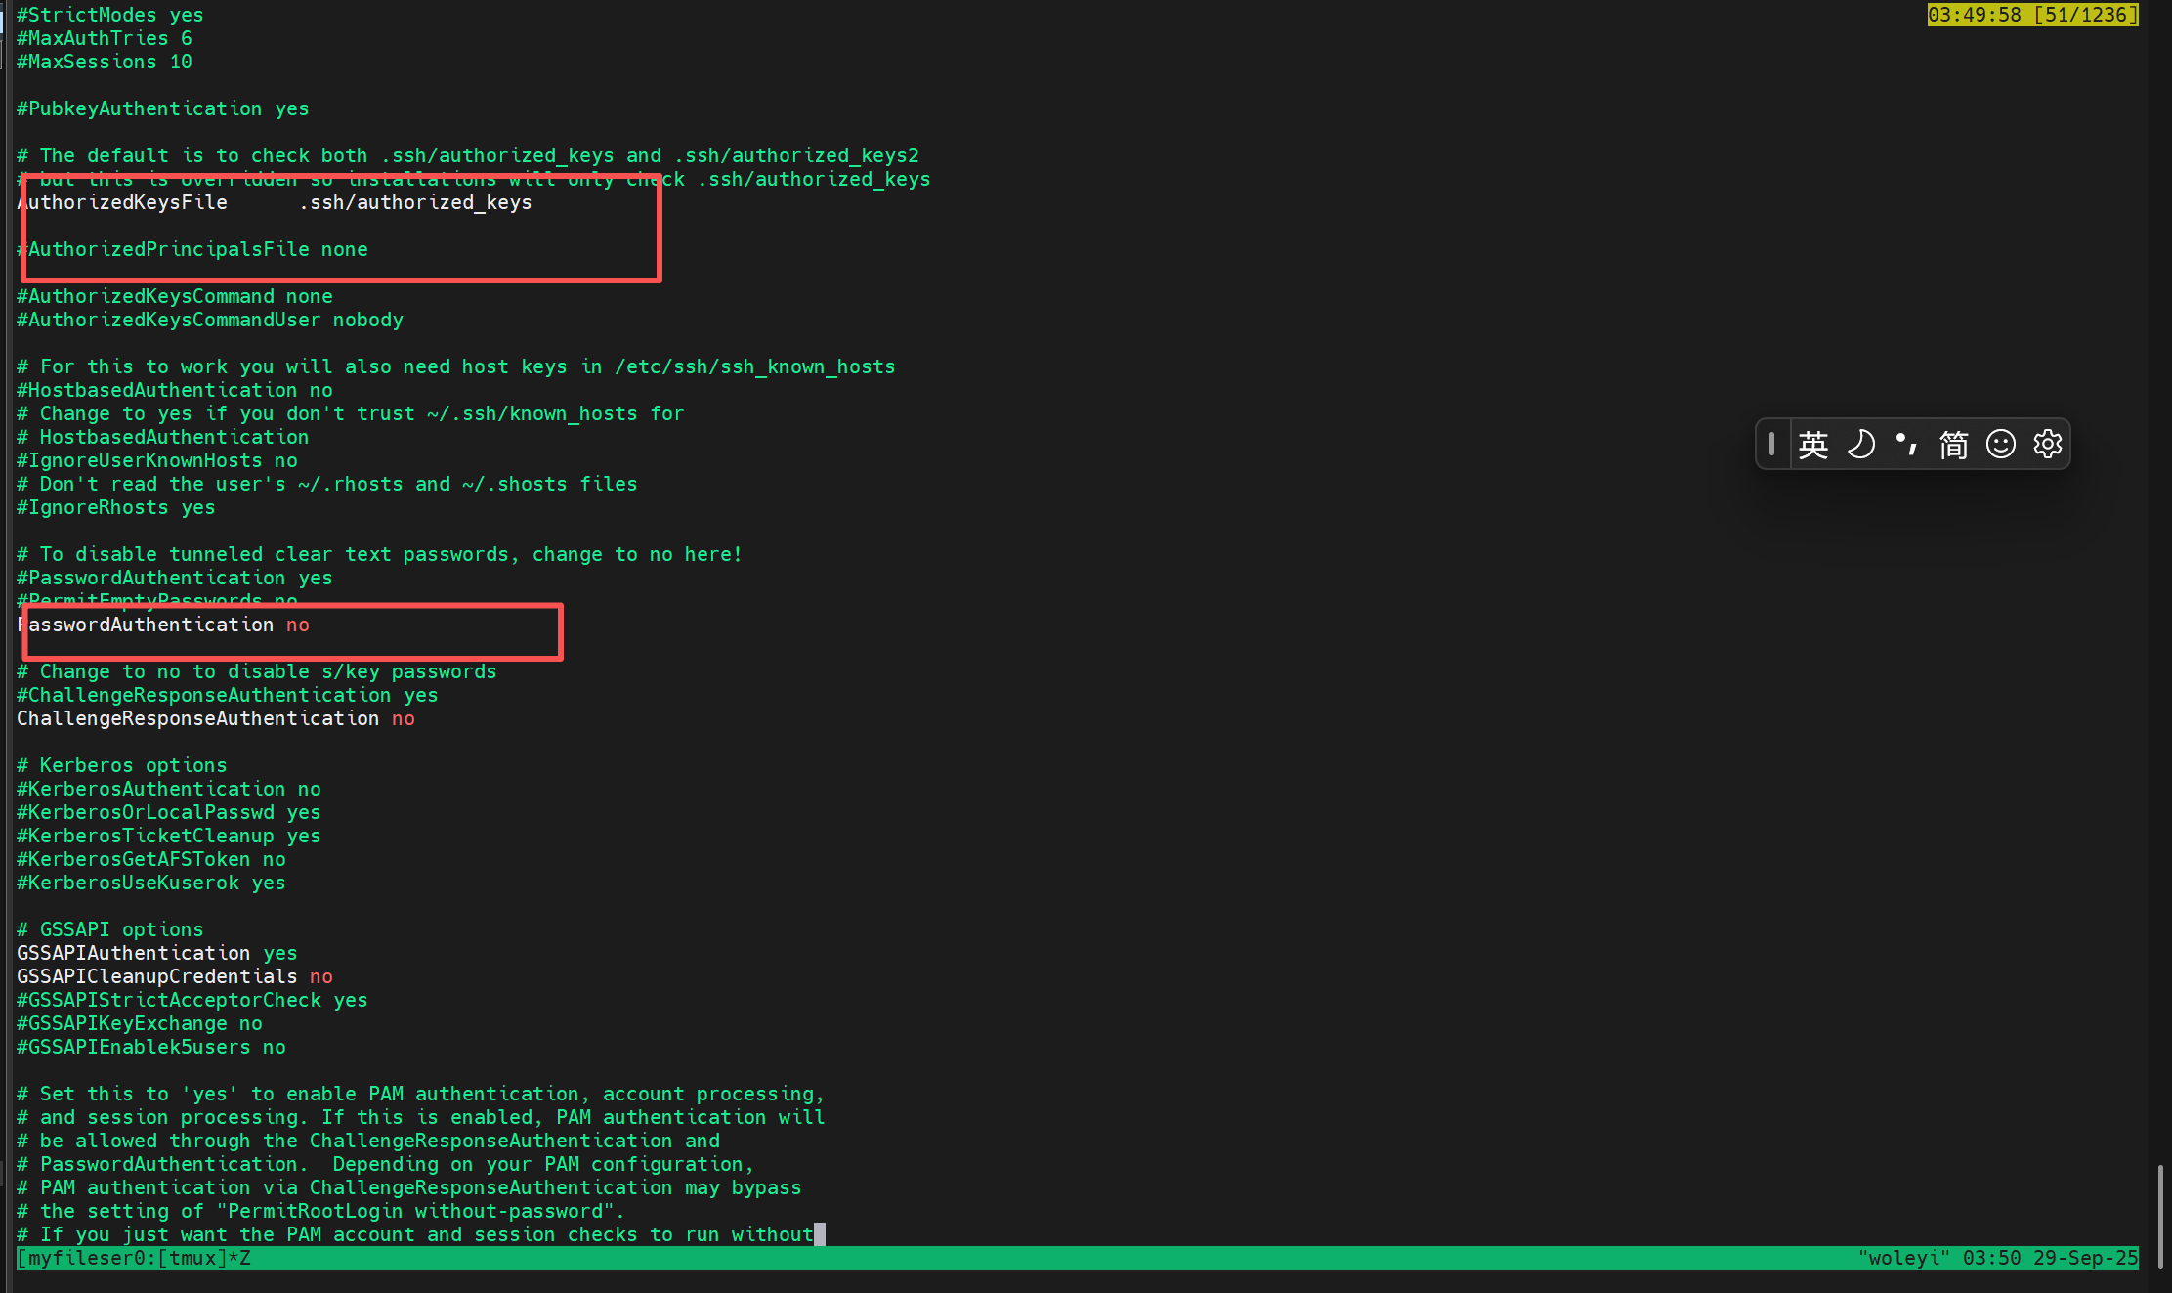Click the "yes" value after GSSAPIAuthentication
The height and width of the screenshot is (1293, 2172).
(280, 953)
